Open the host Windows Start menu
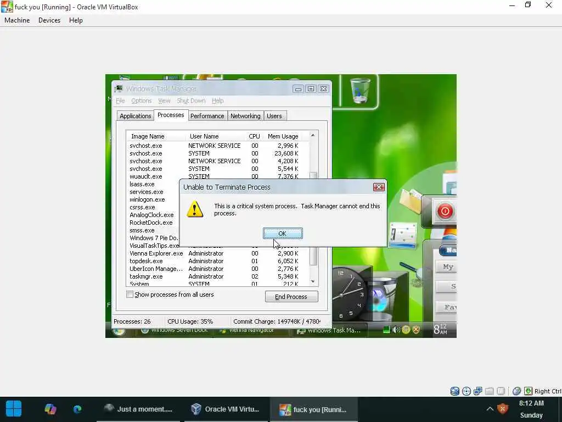562x422 pixels. coord(14,409)
